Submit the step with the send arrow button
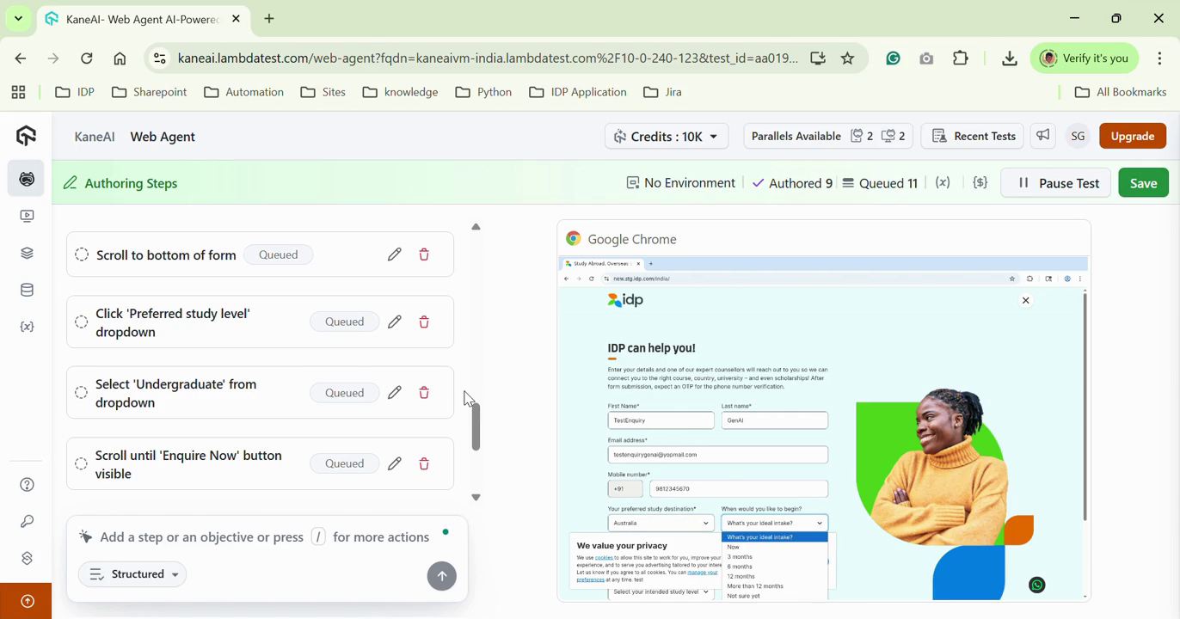Image resolution: width=1180 pixels, height=619 pixels. [442, 576]
